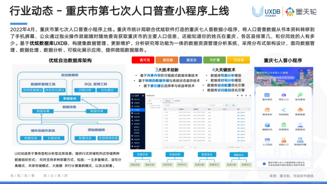Open SQL item in dashboard sidebar
The image size is (327, 184).
click(x=137, y=113)
